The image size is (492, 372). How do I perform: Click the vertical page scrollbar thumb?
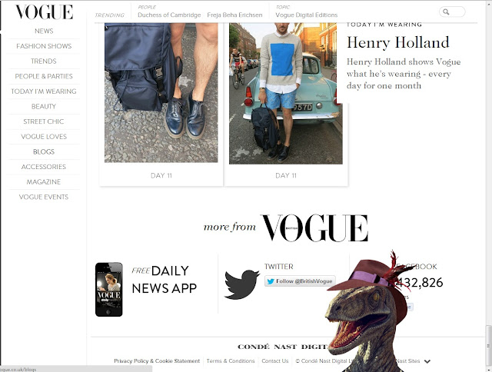(489, 346)
